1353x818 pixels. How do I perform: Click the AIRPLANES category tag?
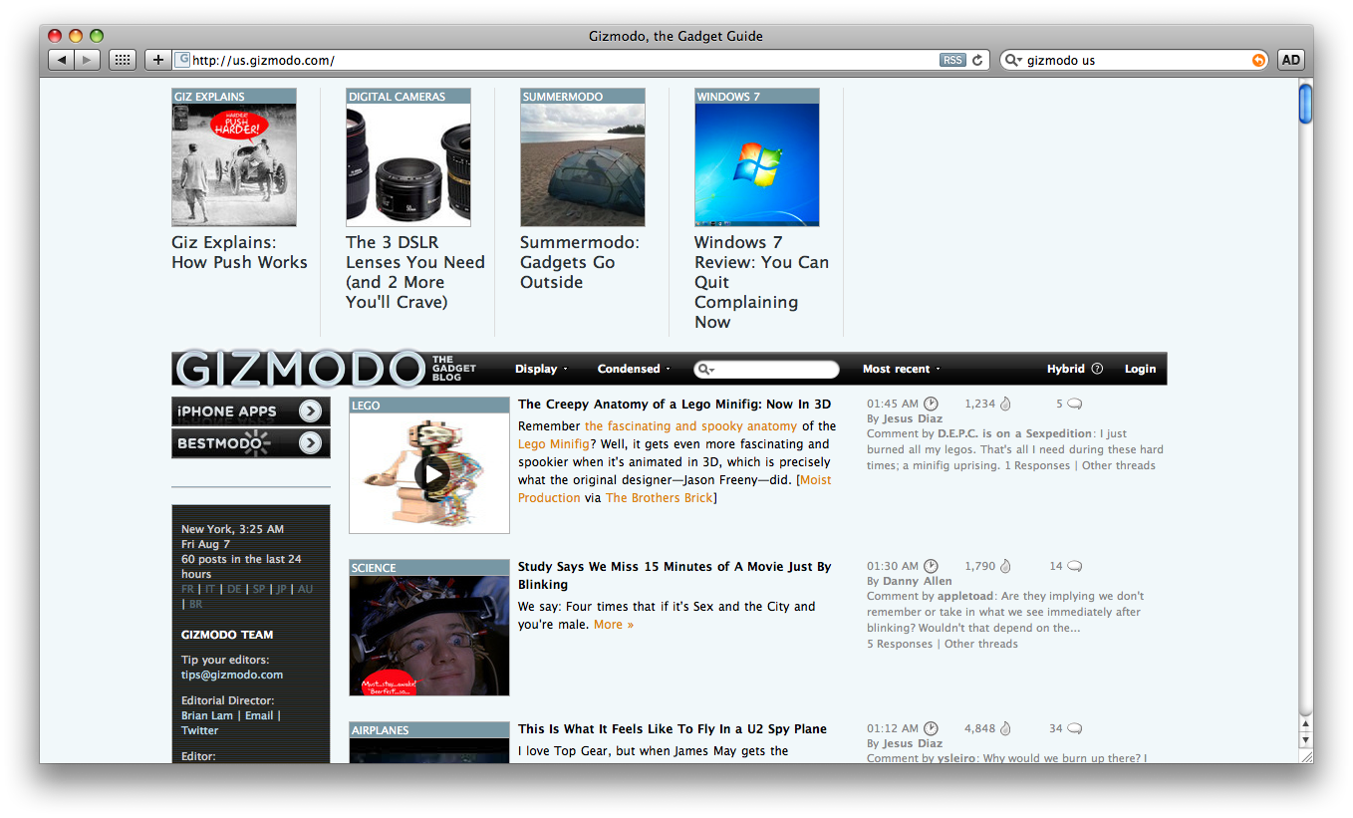[381, 730]
